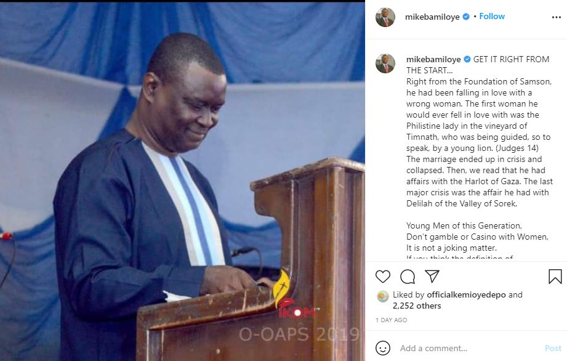Click verified badge next to header username
The image size is (567, 361).
(466, 17)
